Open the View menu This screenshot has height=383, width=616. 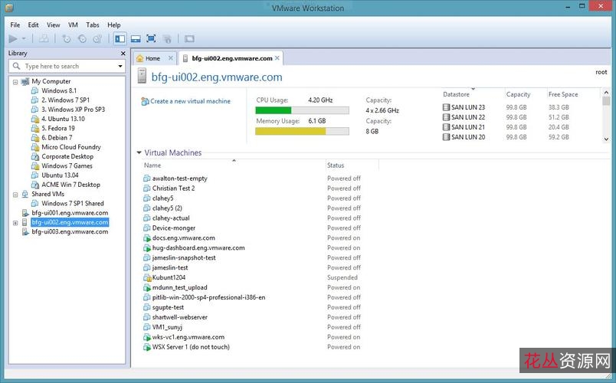(53, 25)
